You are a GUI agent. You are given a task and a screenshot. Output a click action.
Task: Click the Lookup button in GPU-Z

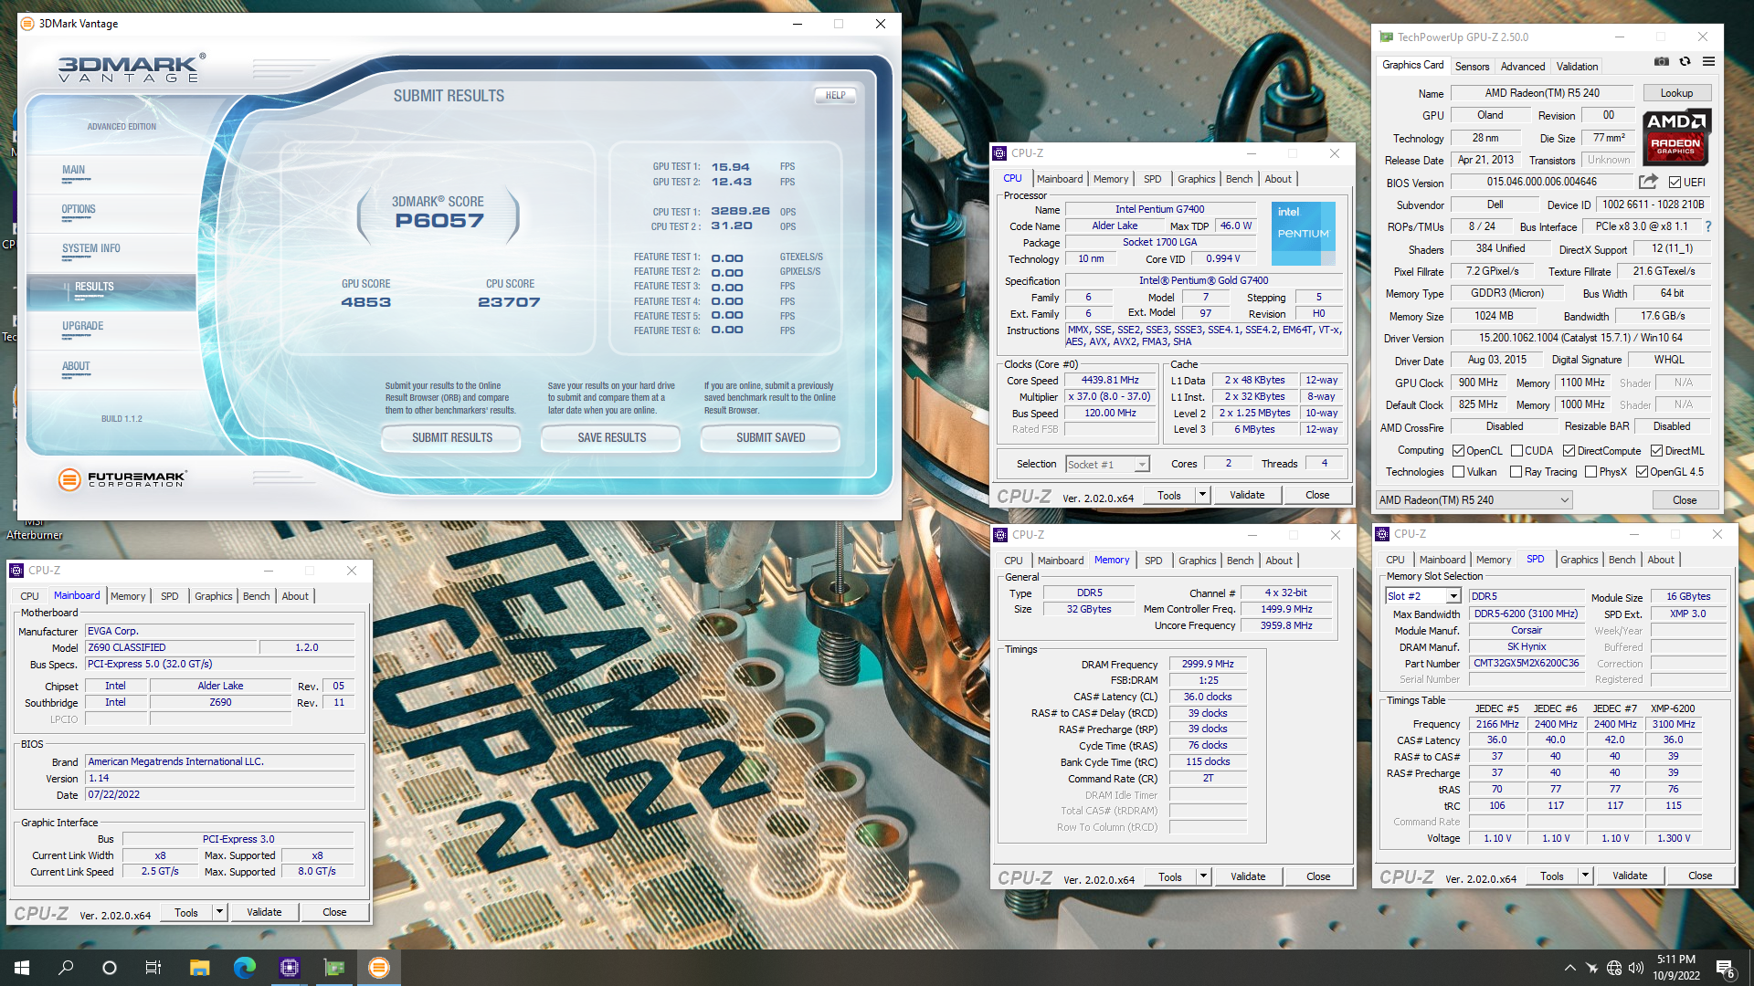1676,93
